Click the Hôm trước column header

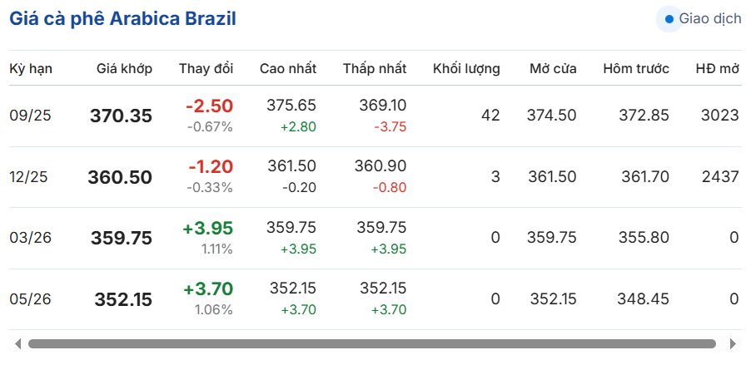636,69
